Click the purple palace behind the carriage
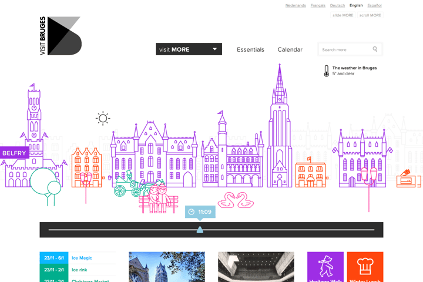423x282 pixels. pos(154,155)
